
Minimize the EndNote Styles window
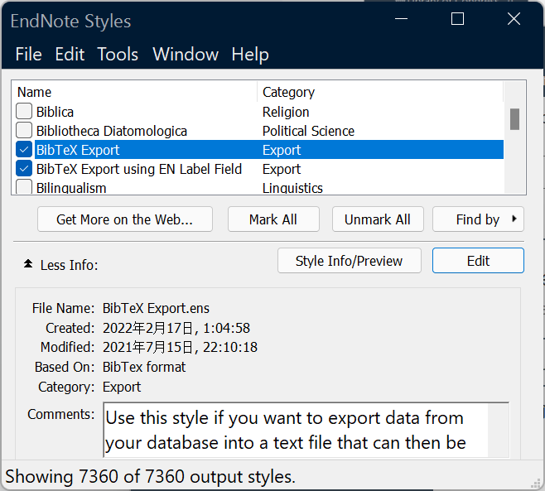401,19
